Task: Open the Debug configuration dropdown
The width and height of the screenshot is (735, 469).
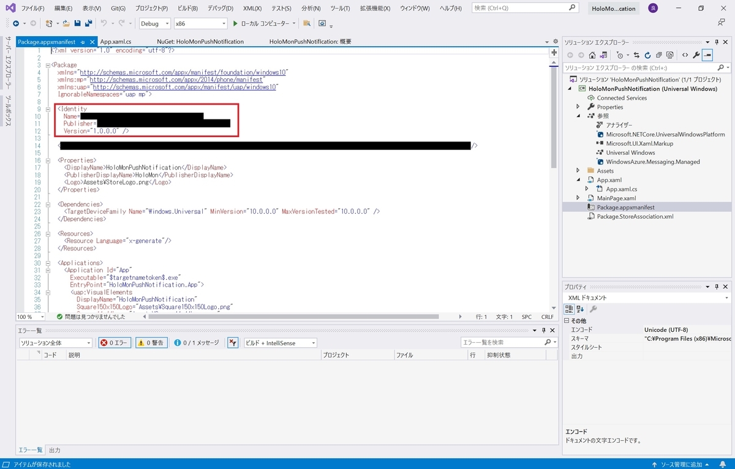Action: coord(155,23)
